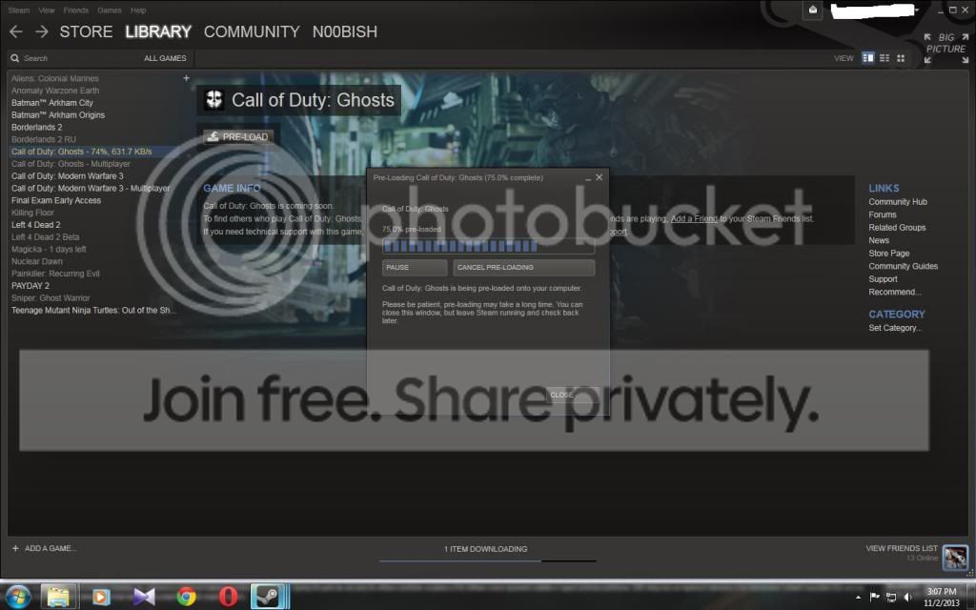Open the Forums link

tap(882, 214)
